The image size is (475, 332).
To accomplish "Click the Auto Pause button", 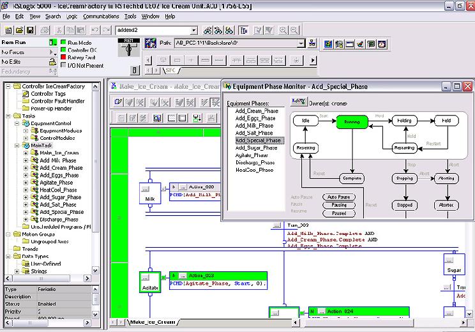I will (x=338, y=197).
